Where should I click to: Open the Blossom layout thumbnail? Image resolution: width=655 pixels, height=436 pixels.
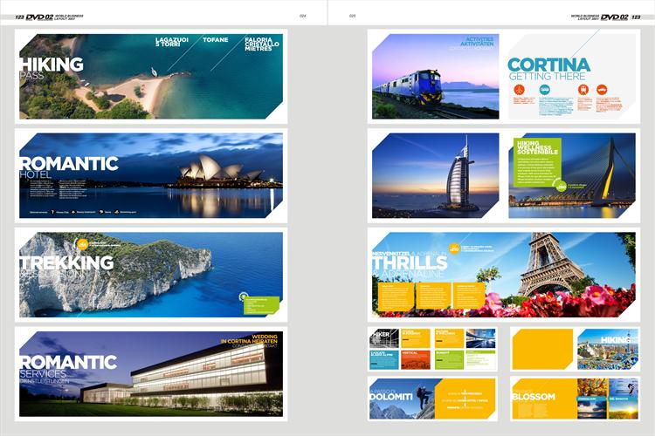(574, 399)
